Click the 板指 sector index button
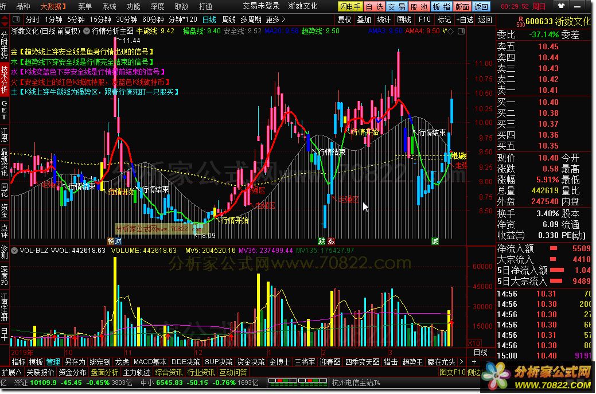This screenshot has height=394, width=596. pos(438,7)
